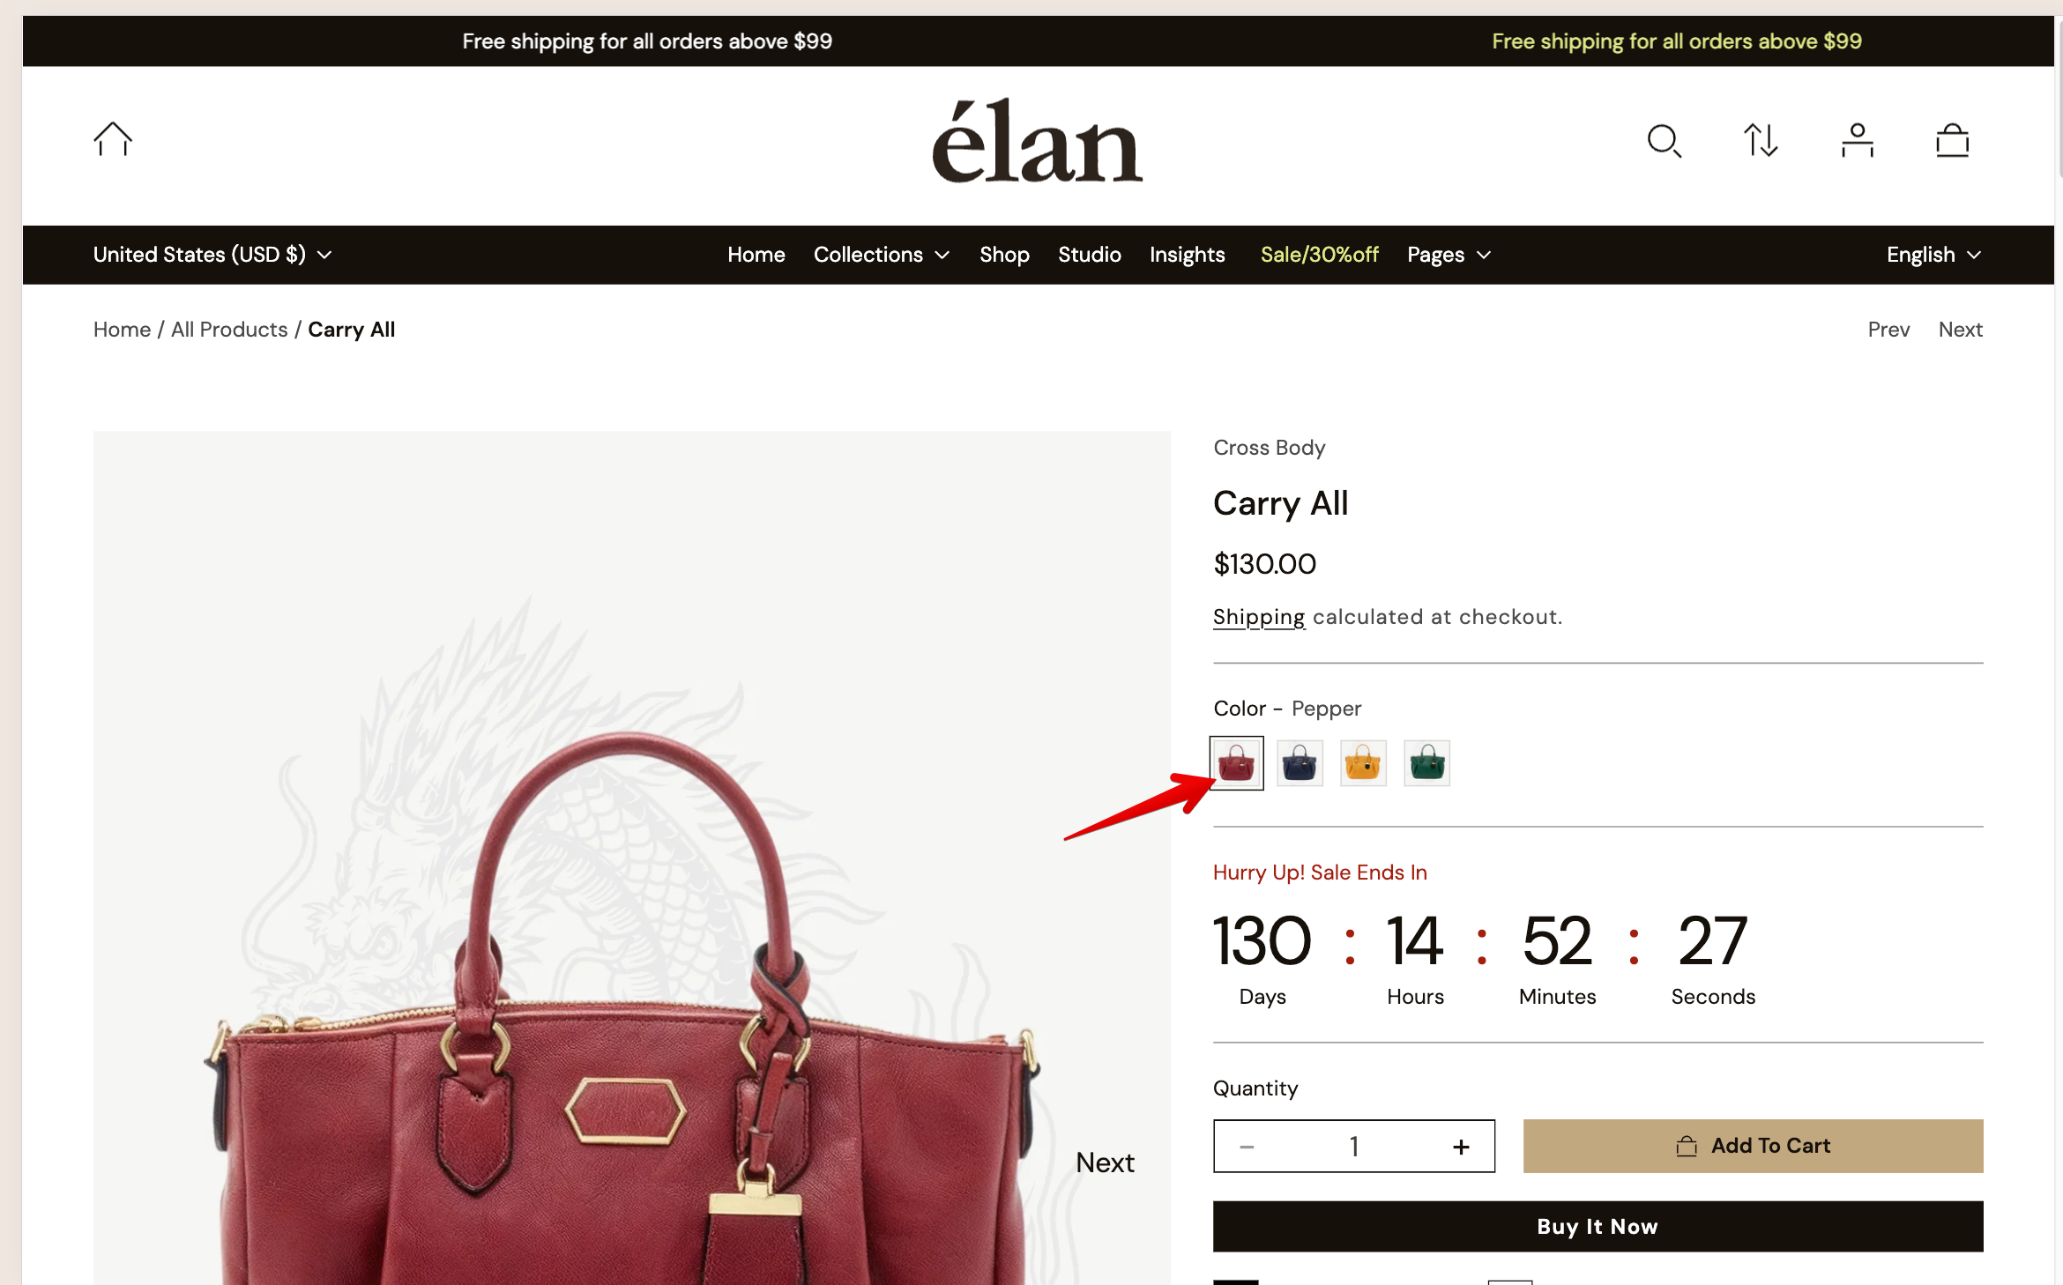Image resolution: width=2063 pixels, height=1285 pixels.
Task: Click the Add To Cart button
Action: [1753, 1146]
